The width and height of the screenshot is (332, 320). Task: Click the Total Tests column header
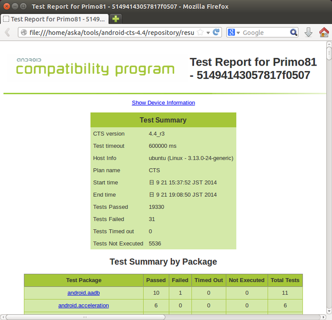(285, 281)
